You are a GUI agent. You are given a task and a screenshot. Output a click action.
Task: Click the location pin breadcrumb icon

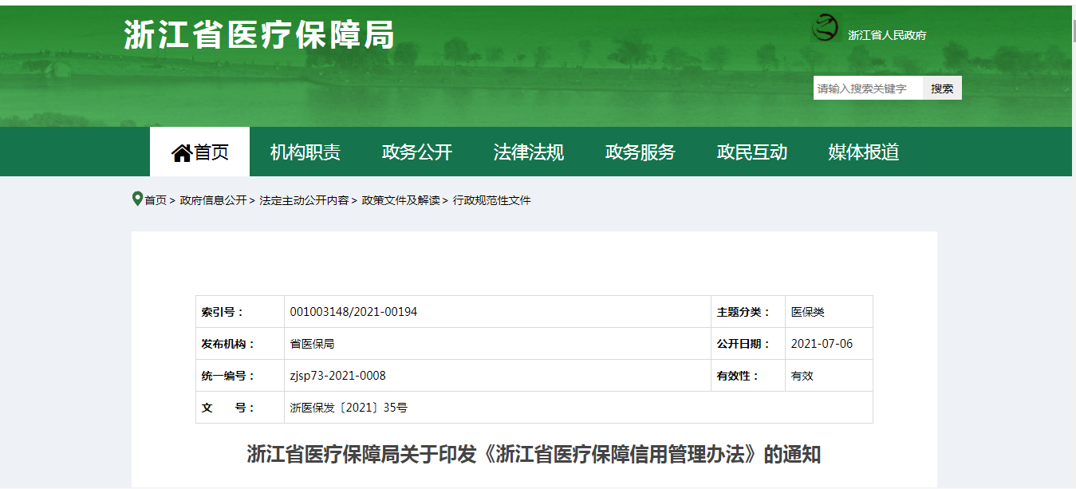137,199
